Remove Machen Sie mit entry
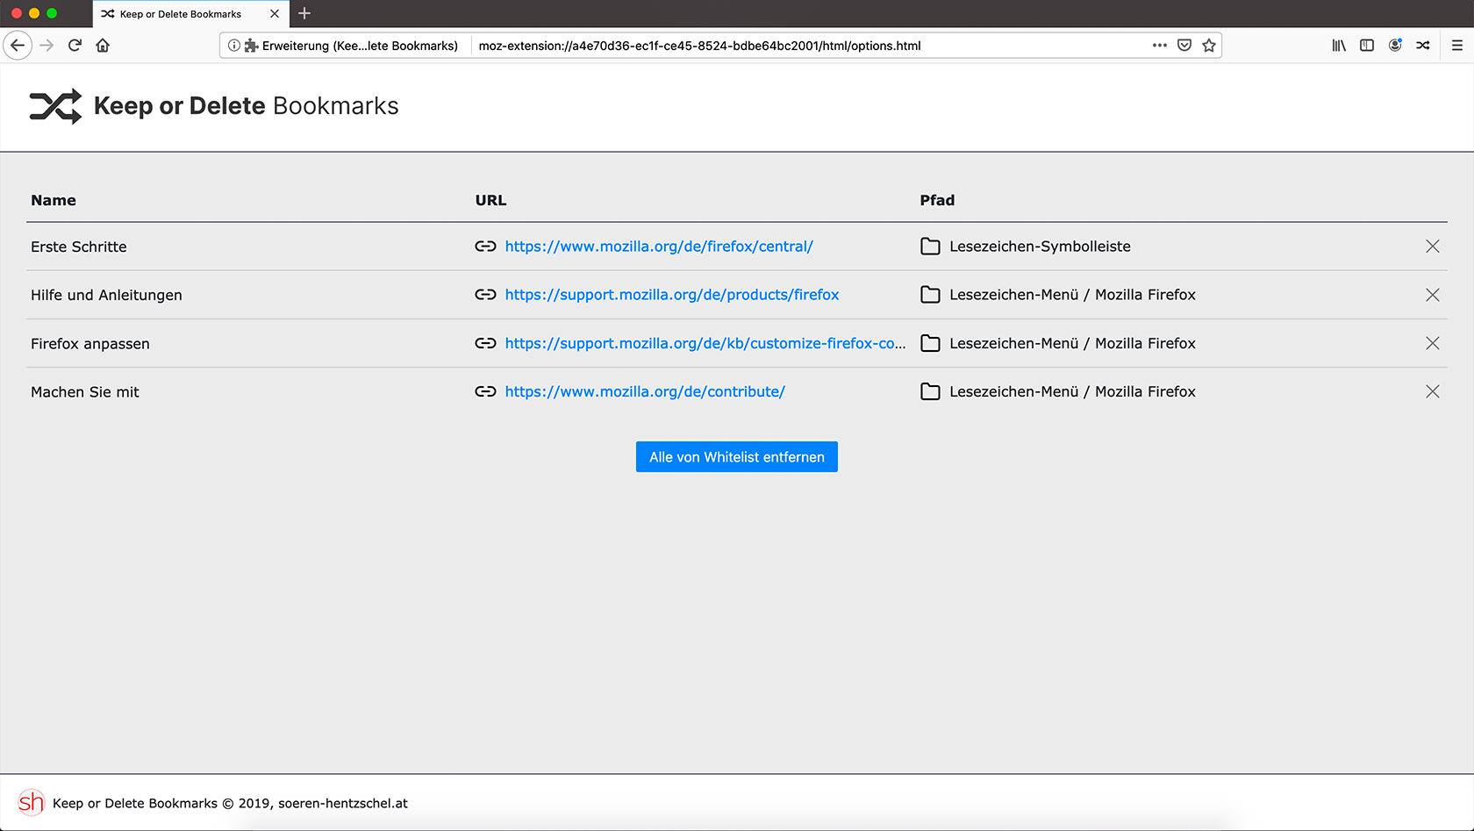This screenshot has width=1474, height=831. (1432, 391)
